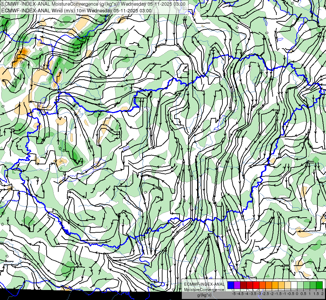Click legend tick label '-1.5'
The height and width of the screenshot is (300, 326).
pos(278,294)
